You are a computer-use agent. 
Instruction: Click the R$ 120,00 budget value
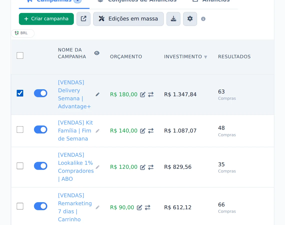pyautogui.click(x=124, y=167)
